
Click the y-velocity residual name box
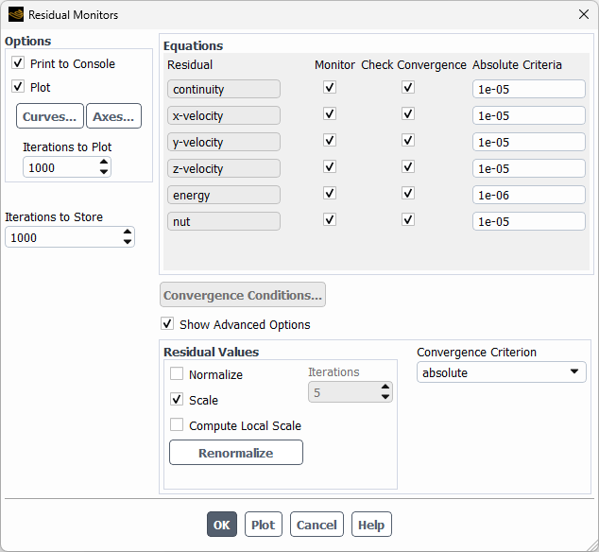coord(224,142)
